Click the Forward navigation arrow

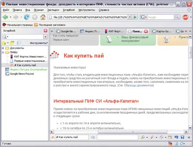click(x=16, y=17)
